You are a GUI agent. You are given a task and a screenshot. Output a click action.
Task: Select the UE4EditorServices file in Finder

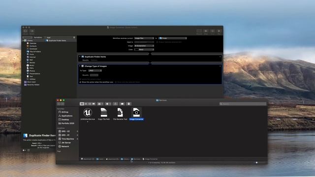click(x=88, y=115)
